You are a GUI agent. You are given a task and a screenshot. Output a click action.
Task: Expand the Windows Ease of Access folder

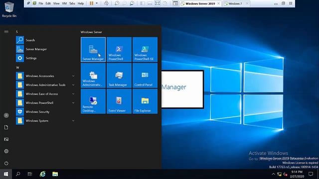[45, 94]
